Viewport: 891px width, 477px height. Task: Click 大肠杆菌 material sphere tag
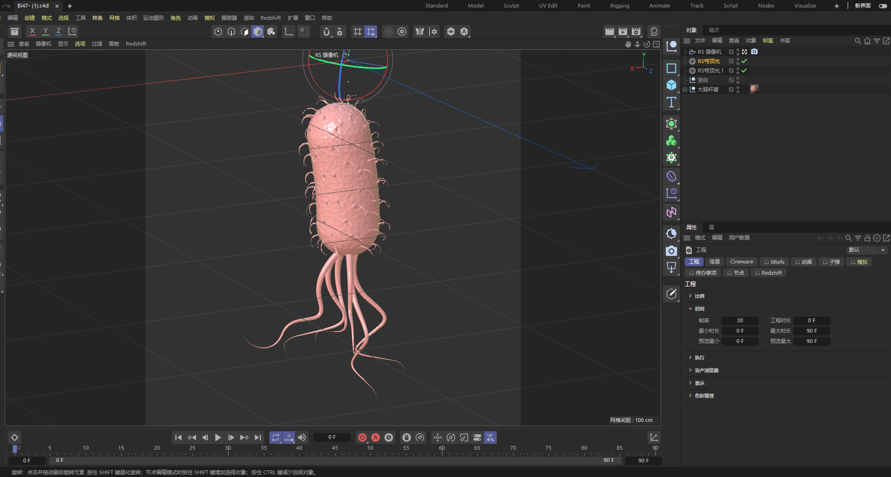754,89
